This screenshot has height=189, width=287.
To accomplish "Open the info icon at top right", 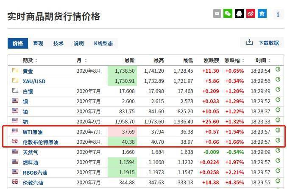I will pos(278,14).
